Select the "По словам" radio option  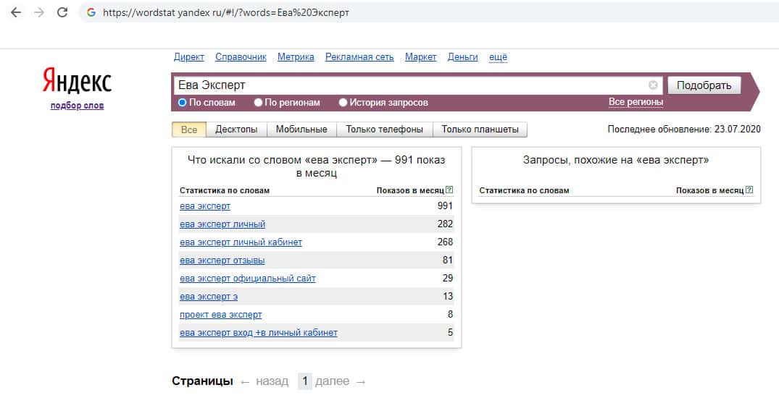[x=183, y=103]
